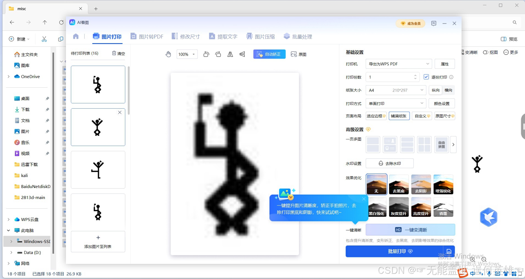Clear the print list with 清空

118,53
